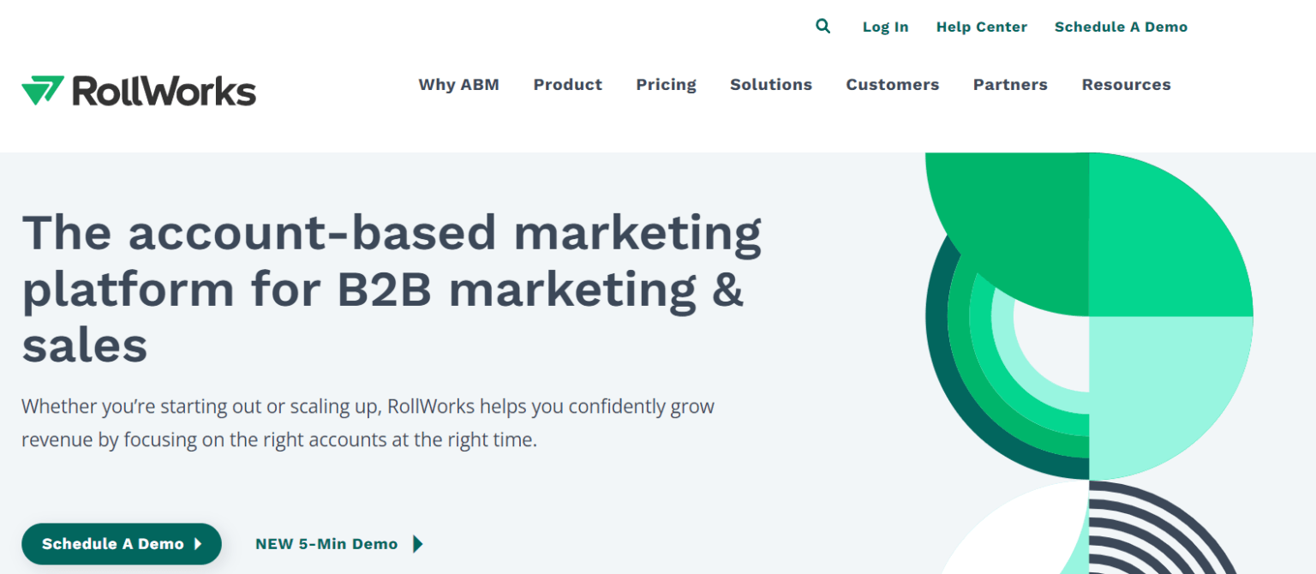Open the Log In link
This screenshot has width=1316, height=574.
click(885, 27)
